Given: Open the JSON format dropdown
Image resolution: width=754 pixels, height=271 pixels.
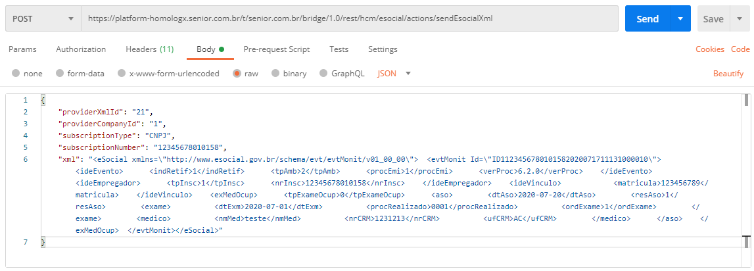Looking at the screenshot, I should [394, 74].
